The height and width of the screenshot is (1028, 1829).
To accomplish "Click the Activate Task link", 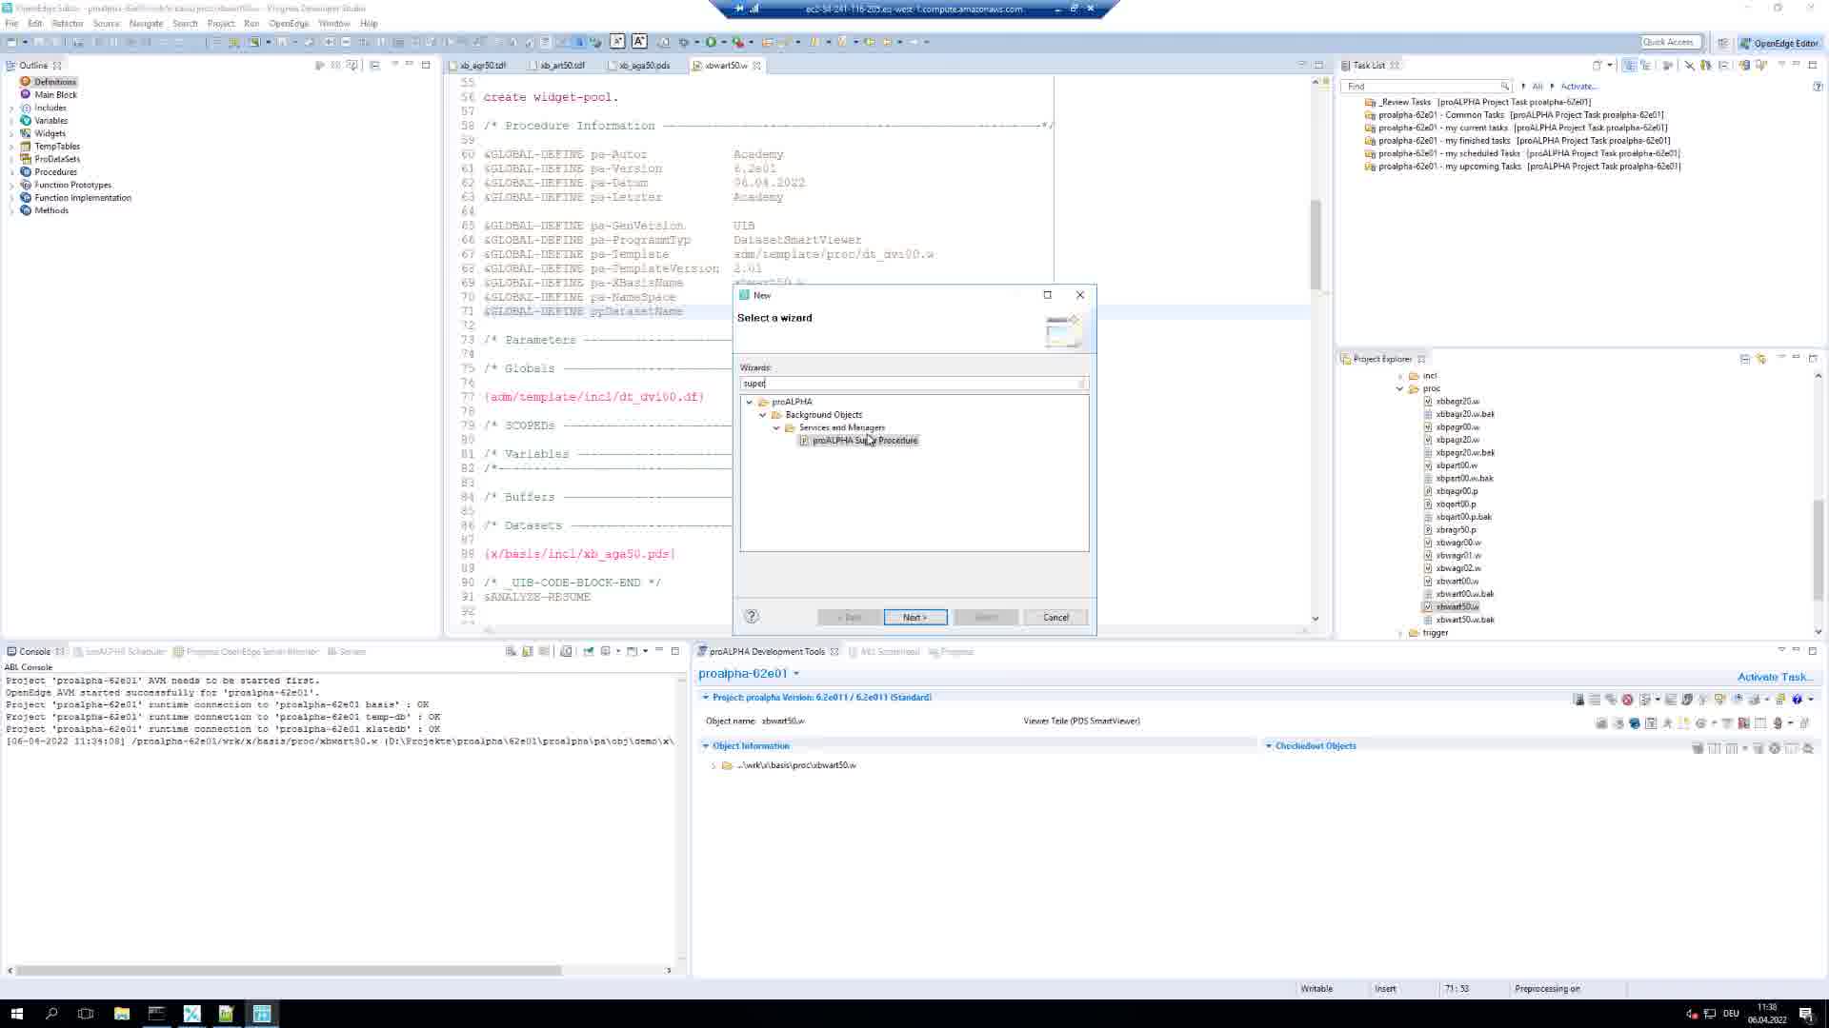I will click(1775, 677).
